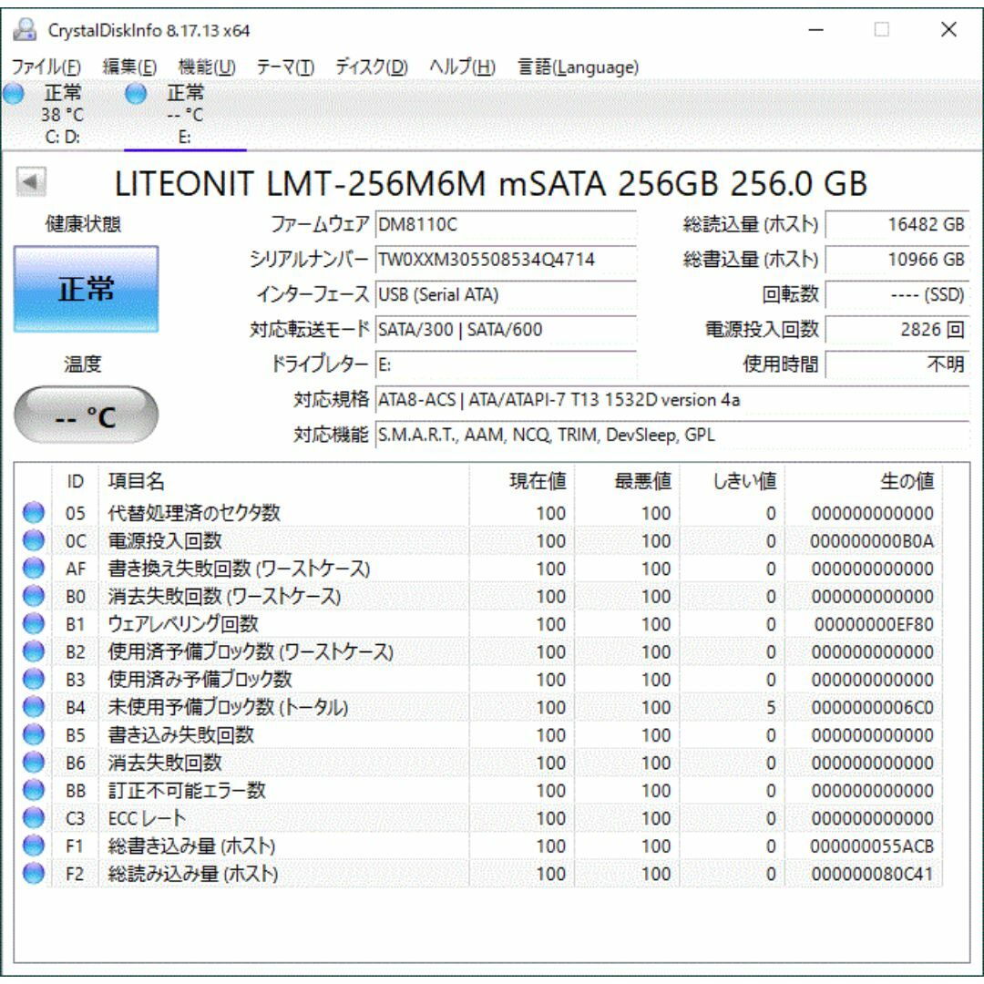
Task: Click the interface field USB (Serial ATA)
Action: click(x=506, y=294)
